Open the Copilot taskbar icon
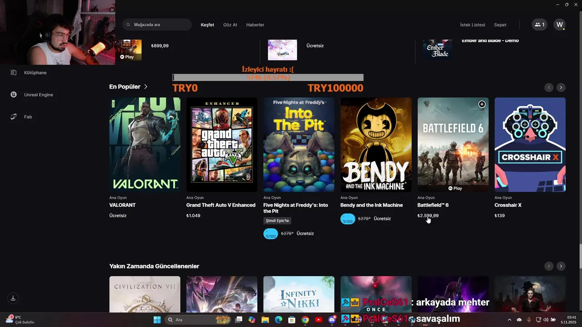The height and width of the screenshot is (327, 582). pyautogui.click(x=252, y=320)
